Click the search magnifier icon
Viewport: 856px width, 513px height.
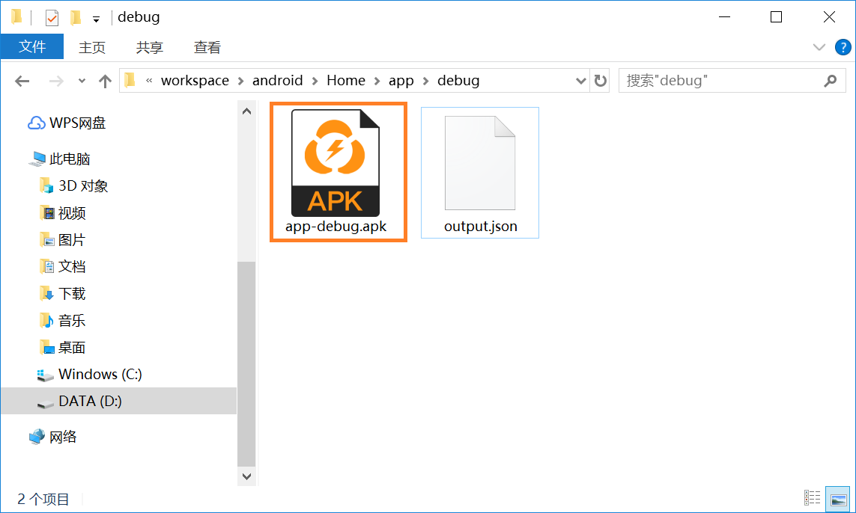pos(831,82)
